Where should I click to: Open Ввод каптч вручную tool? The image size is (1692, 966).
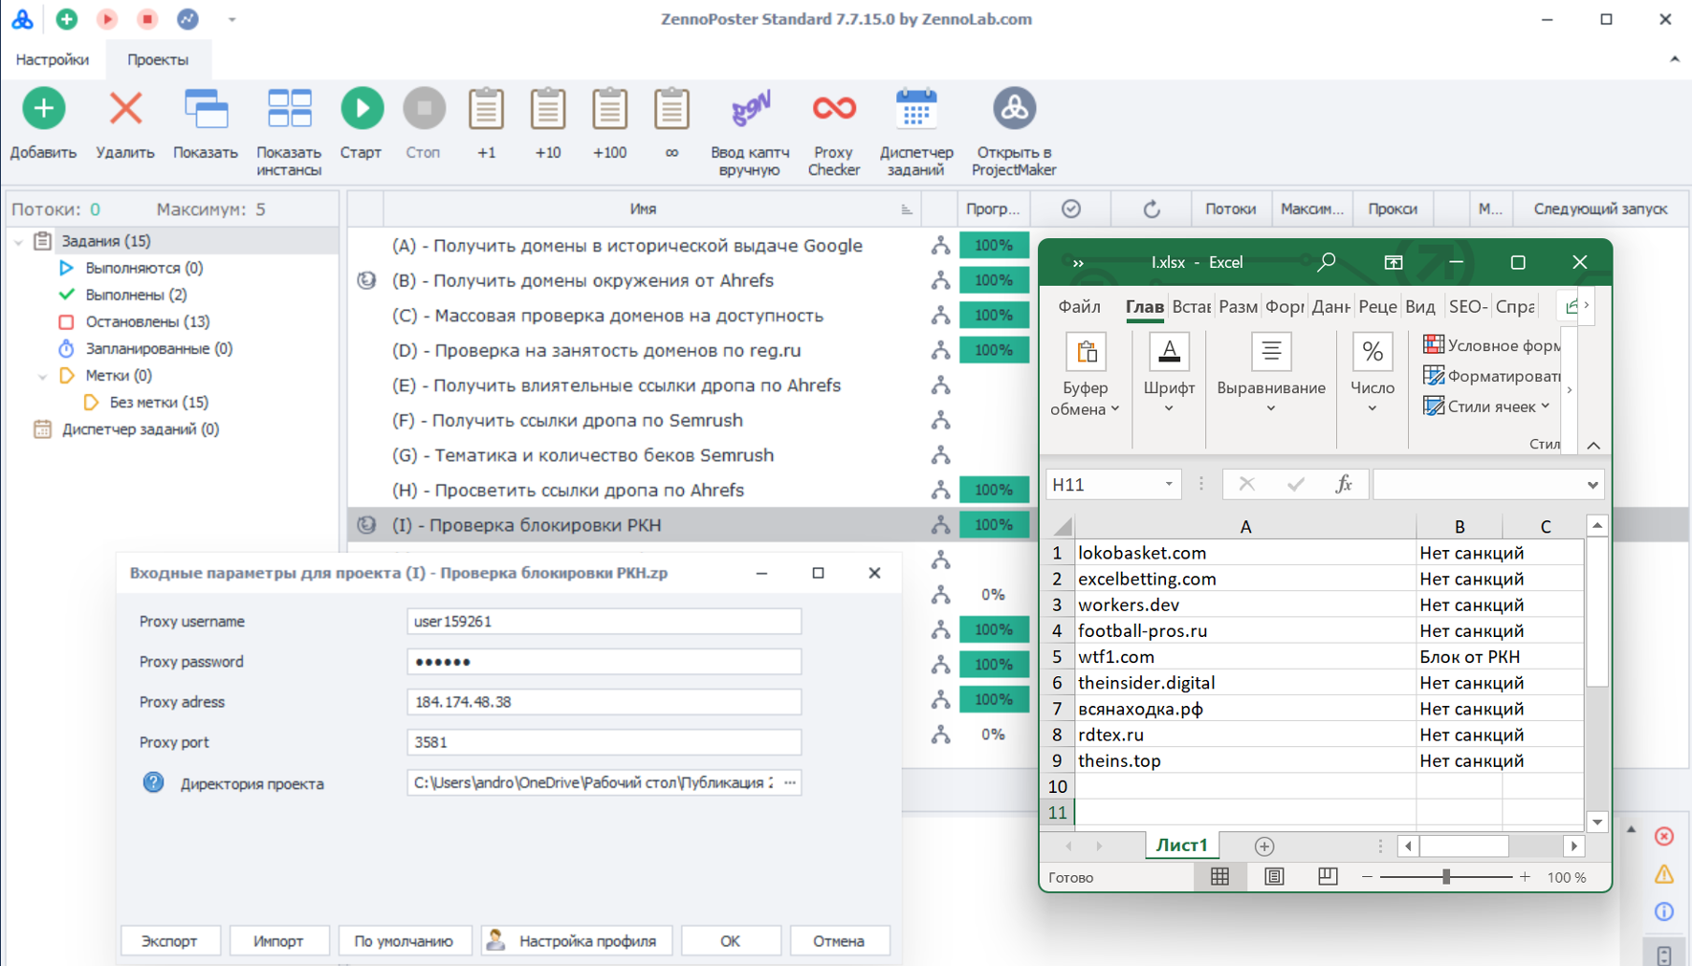pyautogui.click(x=751, y=109)
